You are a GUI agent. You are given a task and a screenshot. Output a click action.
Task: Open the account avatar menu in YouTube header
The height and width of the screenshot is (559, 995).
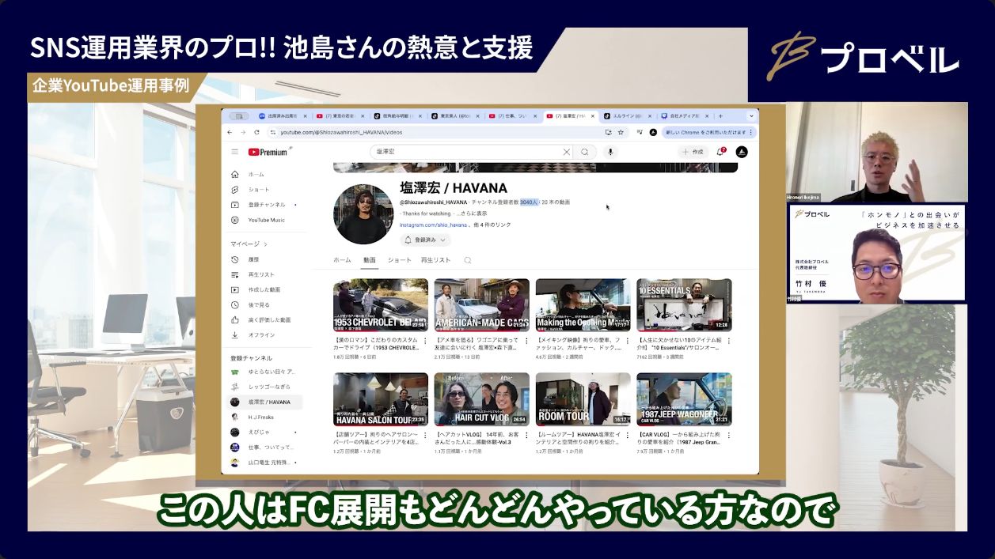742,152
